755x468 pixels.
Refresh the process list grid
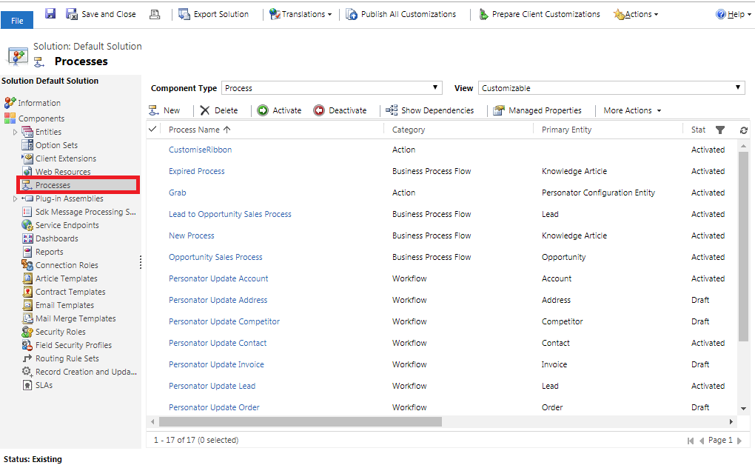pos(743,130)
